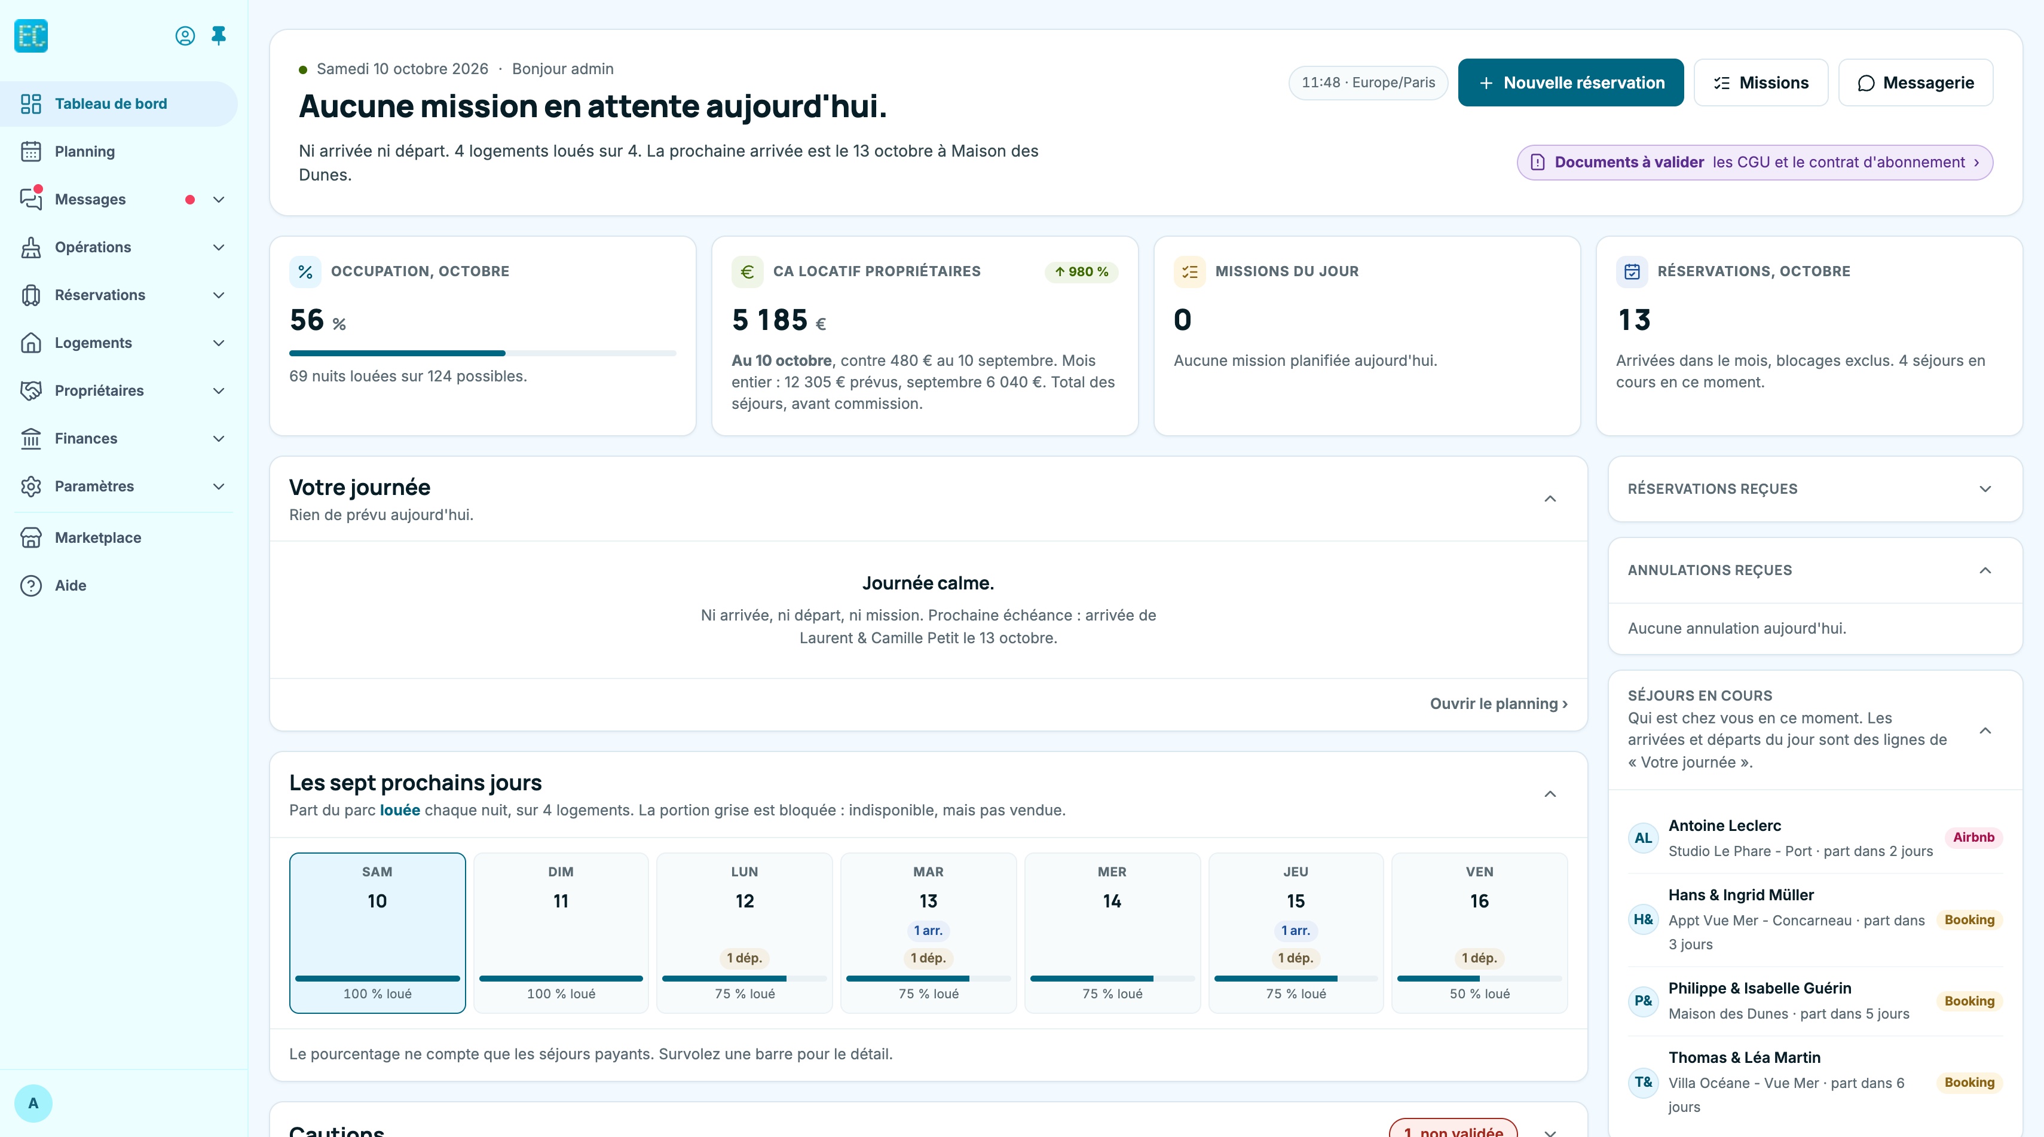Click the Nouvelle réservation button
This screenshot has height=1137, width=2044.
[x=1570, y=82]
